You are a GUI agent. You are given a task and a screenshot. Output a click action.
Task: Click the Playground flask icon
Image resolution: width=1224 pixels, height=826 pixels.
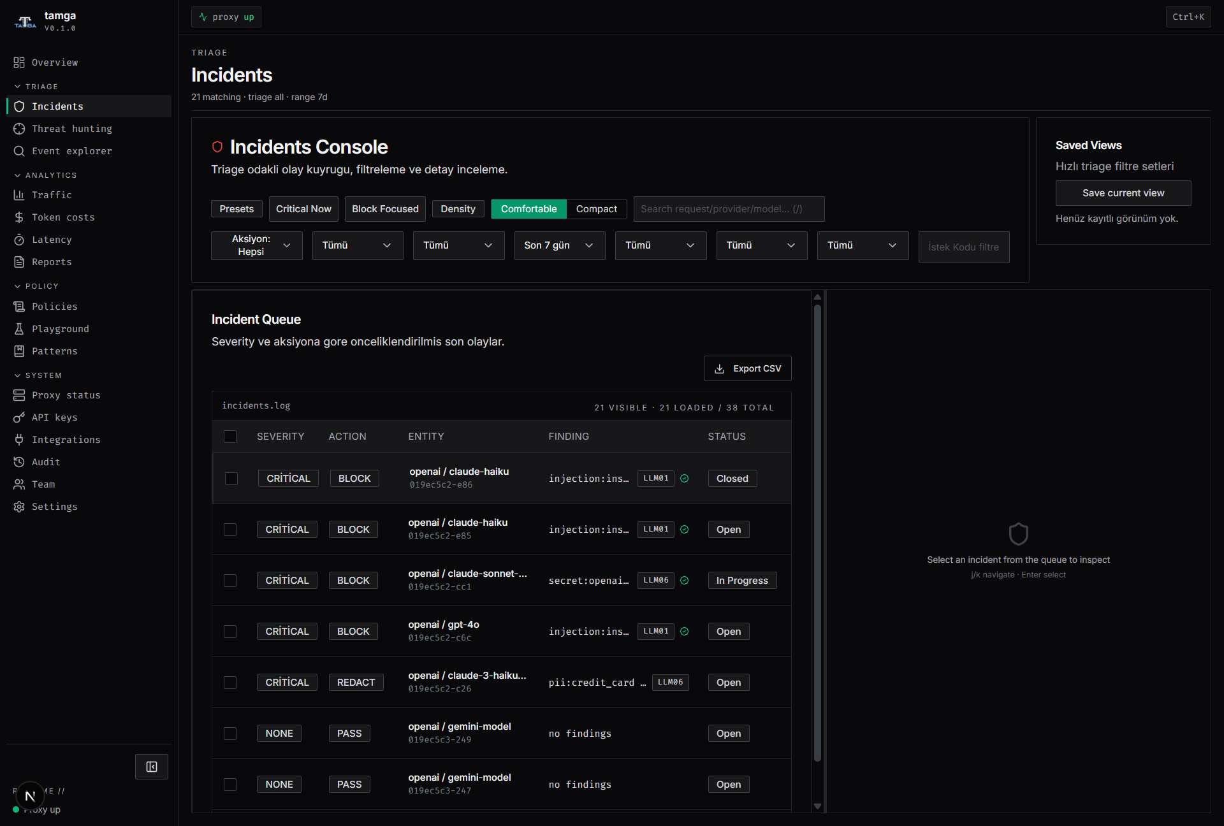tap(19, 329)
